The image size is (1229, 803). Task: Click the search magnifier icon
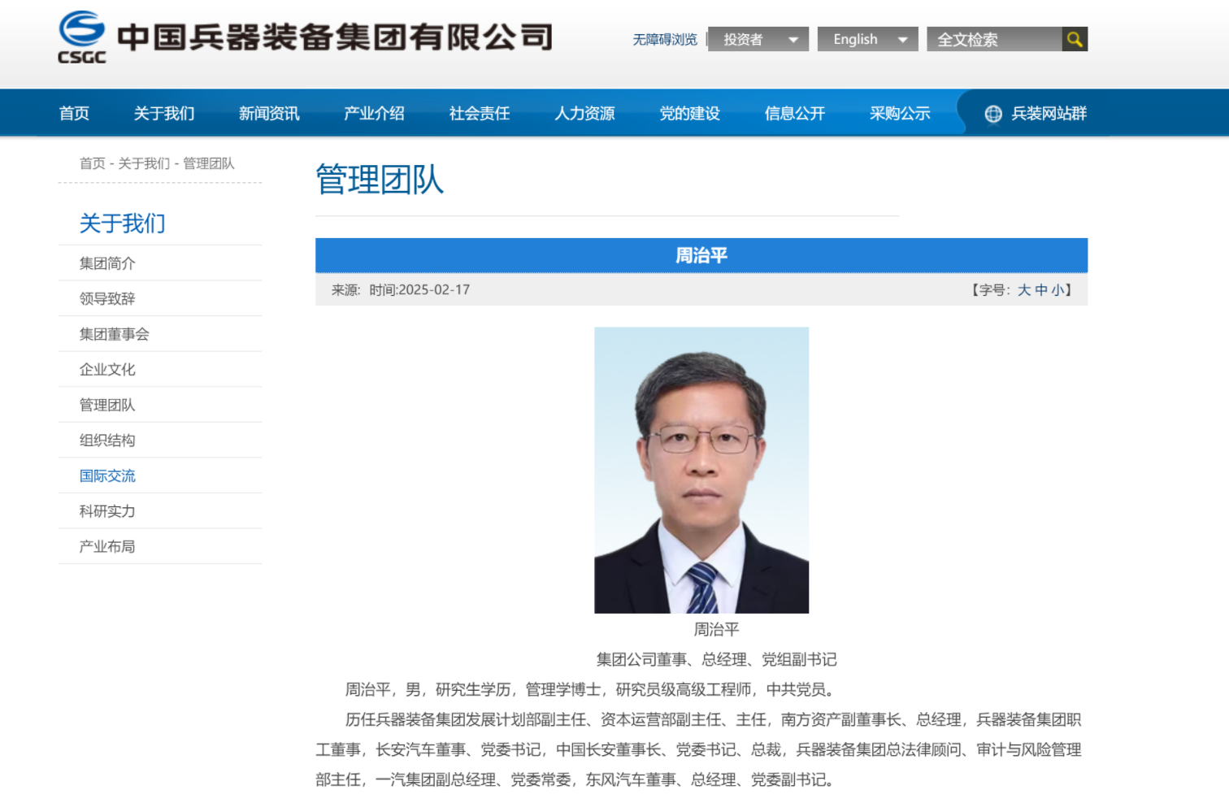[x=1075, y=38]
